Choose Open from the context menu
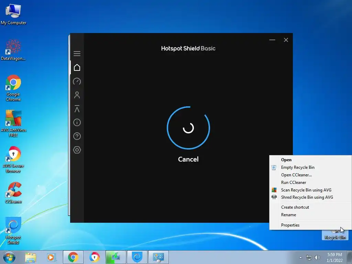The image size is (352, 264). (310, 160)
